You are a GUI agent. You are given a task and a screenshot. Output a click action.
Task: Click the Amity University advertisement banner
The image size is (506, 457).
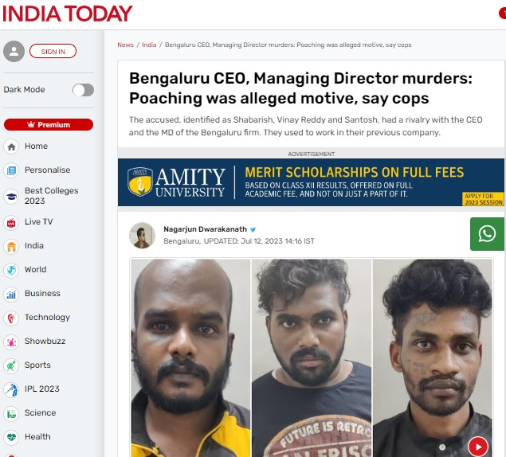(x=311, y=182)
